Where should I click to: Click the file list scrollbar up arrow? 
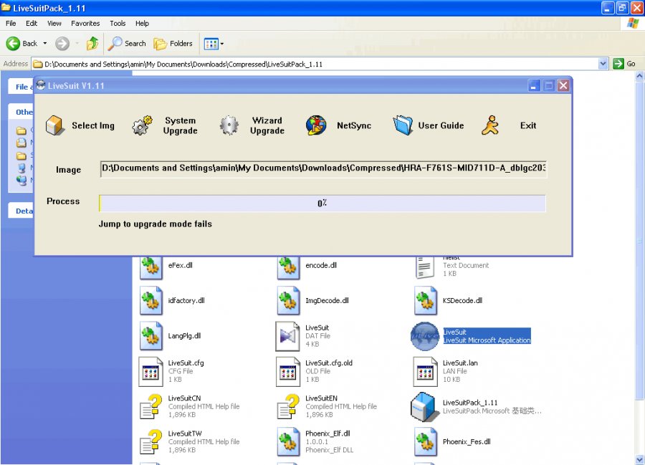pos(640,76)
